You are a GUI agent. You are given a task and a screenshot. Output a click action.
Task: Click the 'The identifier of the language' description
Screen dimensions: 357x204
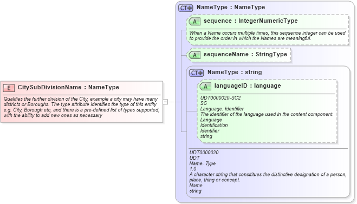click(267, 114)
